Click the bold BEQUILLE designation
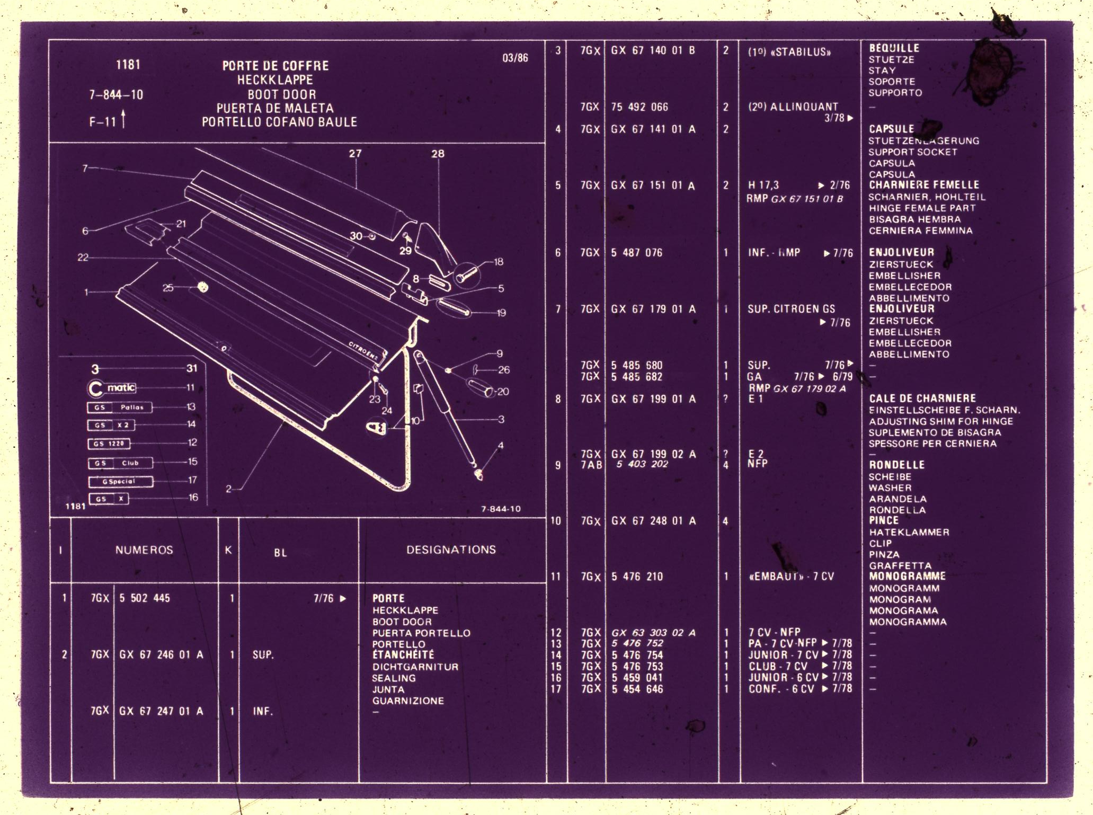Viewport: 1093px width, 815px height. point(894,48)
